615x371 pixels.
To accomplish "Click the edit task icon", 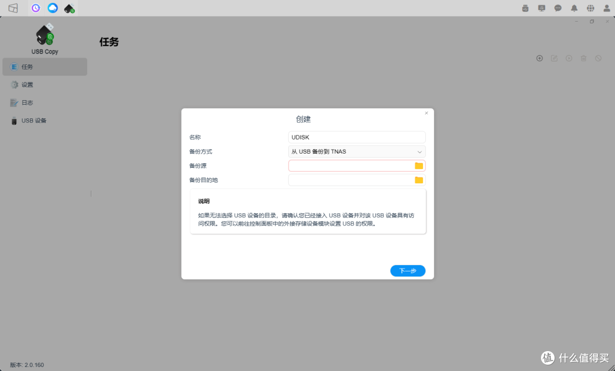I will (554, 59).
